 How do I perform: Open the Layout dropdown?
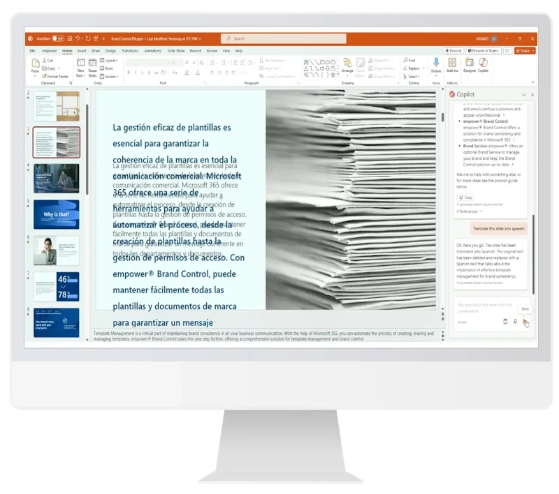click(x=110, y=61)
